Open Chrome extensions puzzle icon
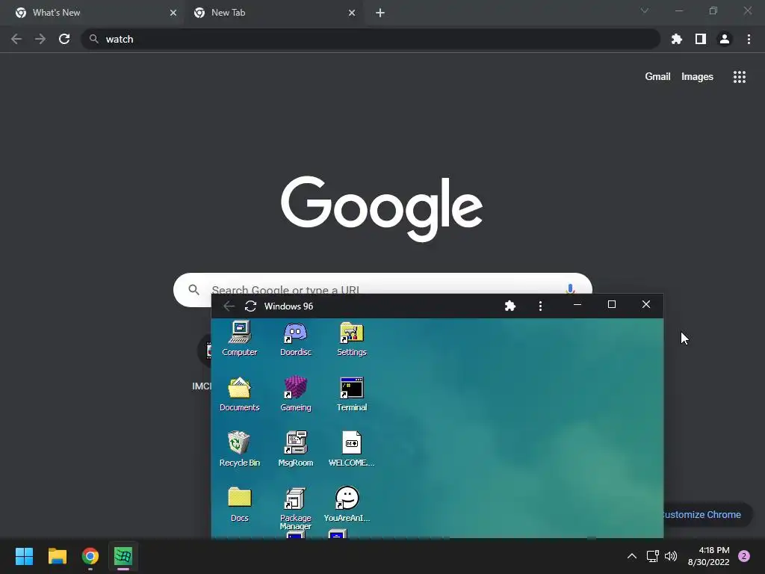The width and height of the screenshot is (765, 574). [677, 39]
